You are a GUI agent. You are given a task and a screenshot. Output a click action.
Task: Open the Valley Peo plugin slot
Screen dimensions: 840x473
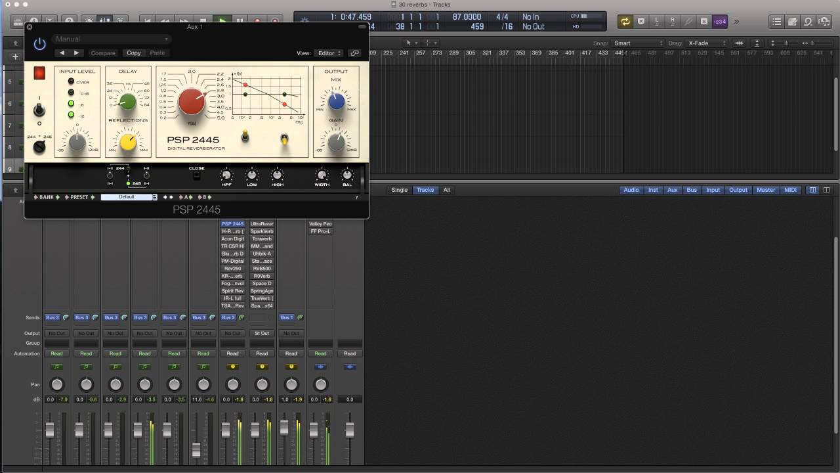(x=320, y=224)
